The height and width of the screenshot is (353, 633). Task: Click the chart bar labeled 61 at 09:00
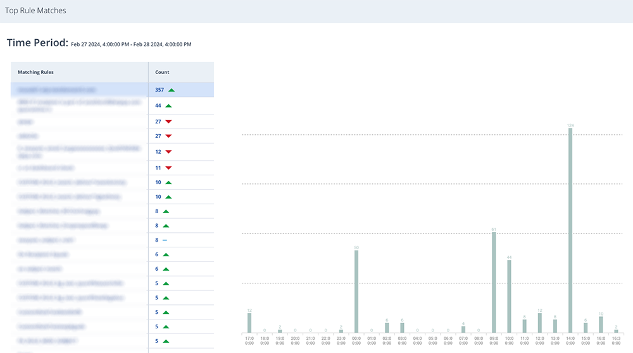coord(494,282)
